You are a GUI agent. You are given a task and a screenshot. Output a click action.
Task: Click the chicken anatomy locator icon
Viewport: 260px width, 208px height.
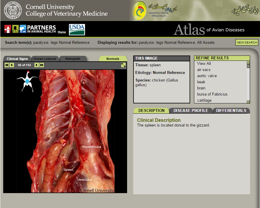pyautogui.click(x=27, y=81)
